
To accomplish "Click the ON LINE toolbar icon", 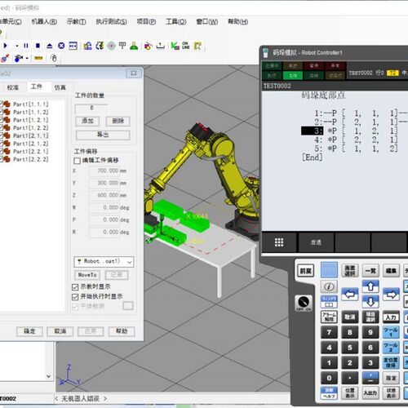I will pos(185,46).
